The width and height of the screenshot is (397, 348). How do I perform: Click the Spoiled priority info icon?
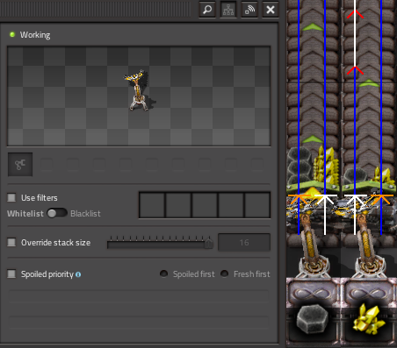(78, 274)
